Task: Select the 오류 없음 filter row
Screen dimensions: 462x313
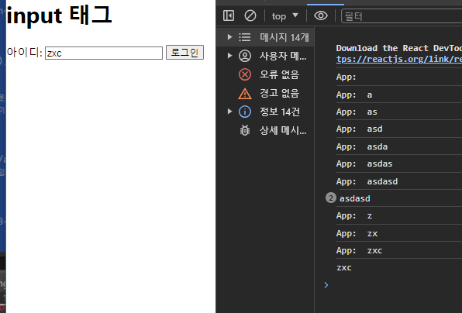Action: pyautogui.click(x=265, y=74)
